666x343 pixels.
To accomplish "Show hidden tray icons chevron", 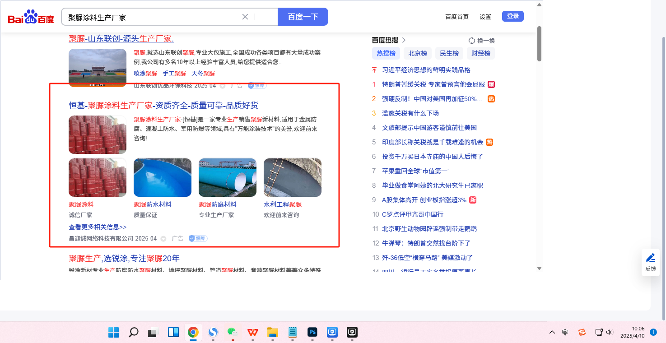I will (552, 333).
